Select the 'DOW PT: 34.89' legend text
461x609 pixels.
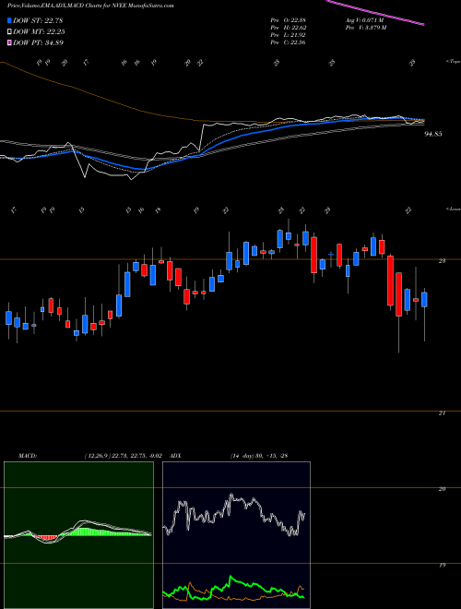(x=38, y=42)
